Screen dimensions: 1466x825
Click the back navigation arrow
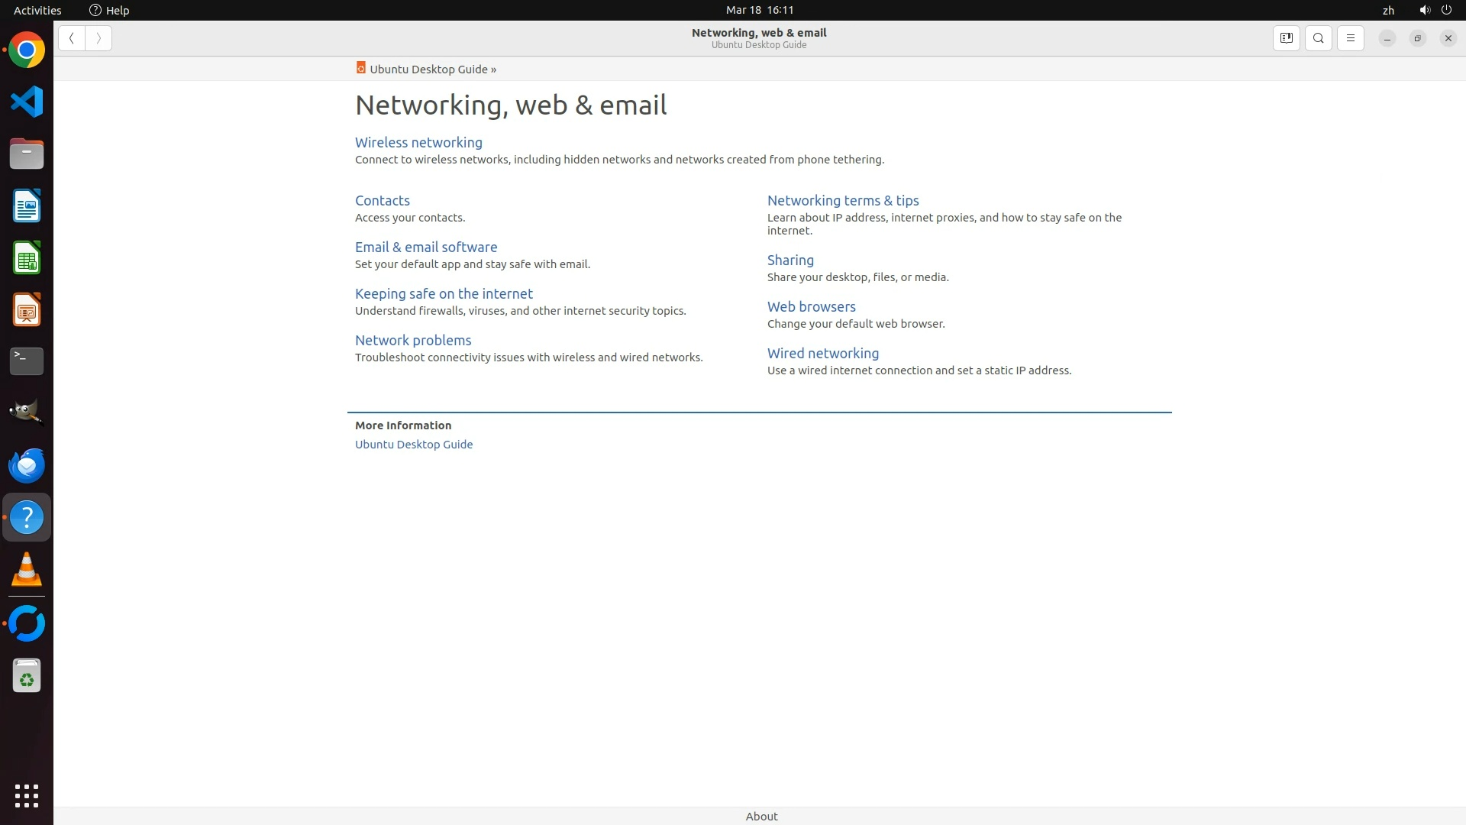click(x=72, y=38)
